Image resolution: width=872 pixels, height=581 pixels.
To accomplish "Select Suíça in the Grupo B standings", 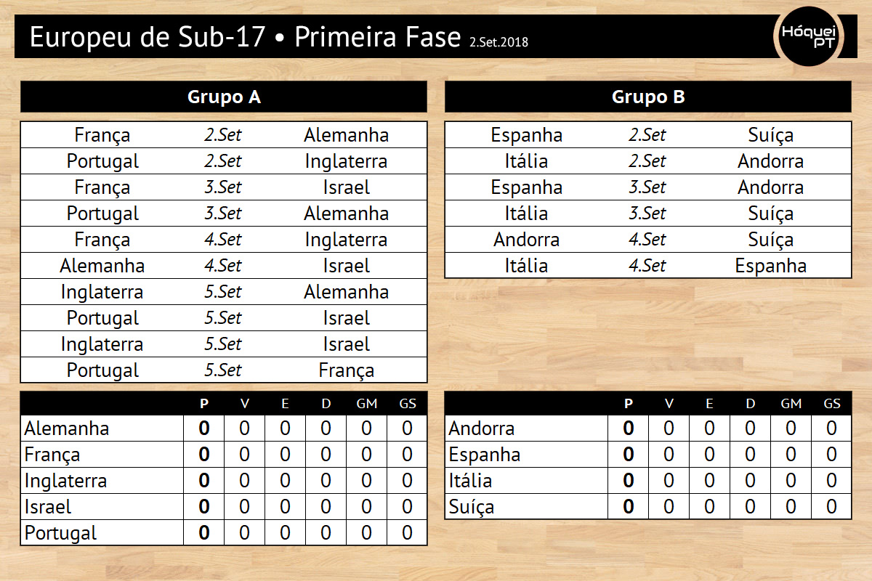I will click(x=472, y=506).
